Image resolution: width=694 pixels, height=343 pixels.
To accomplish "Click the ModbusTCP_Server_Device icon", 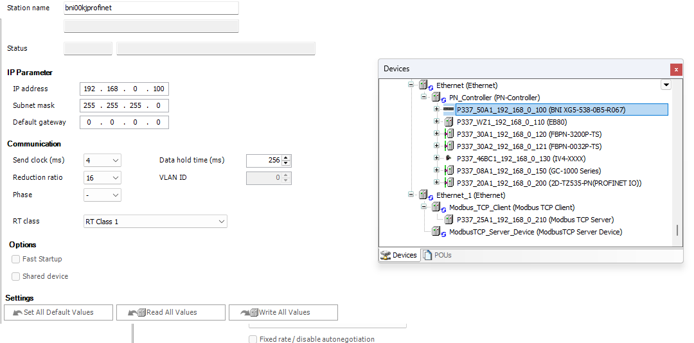I will pos(436,232).
